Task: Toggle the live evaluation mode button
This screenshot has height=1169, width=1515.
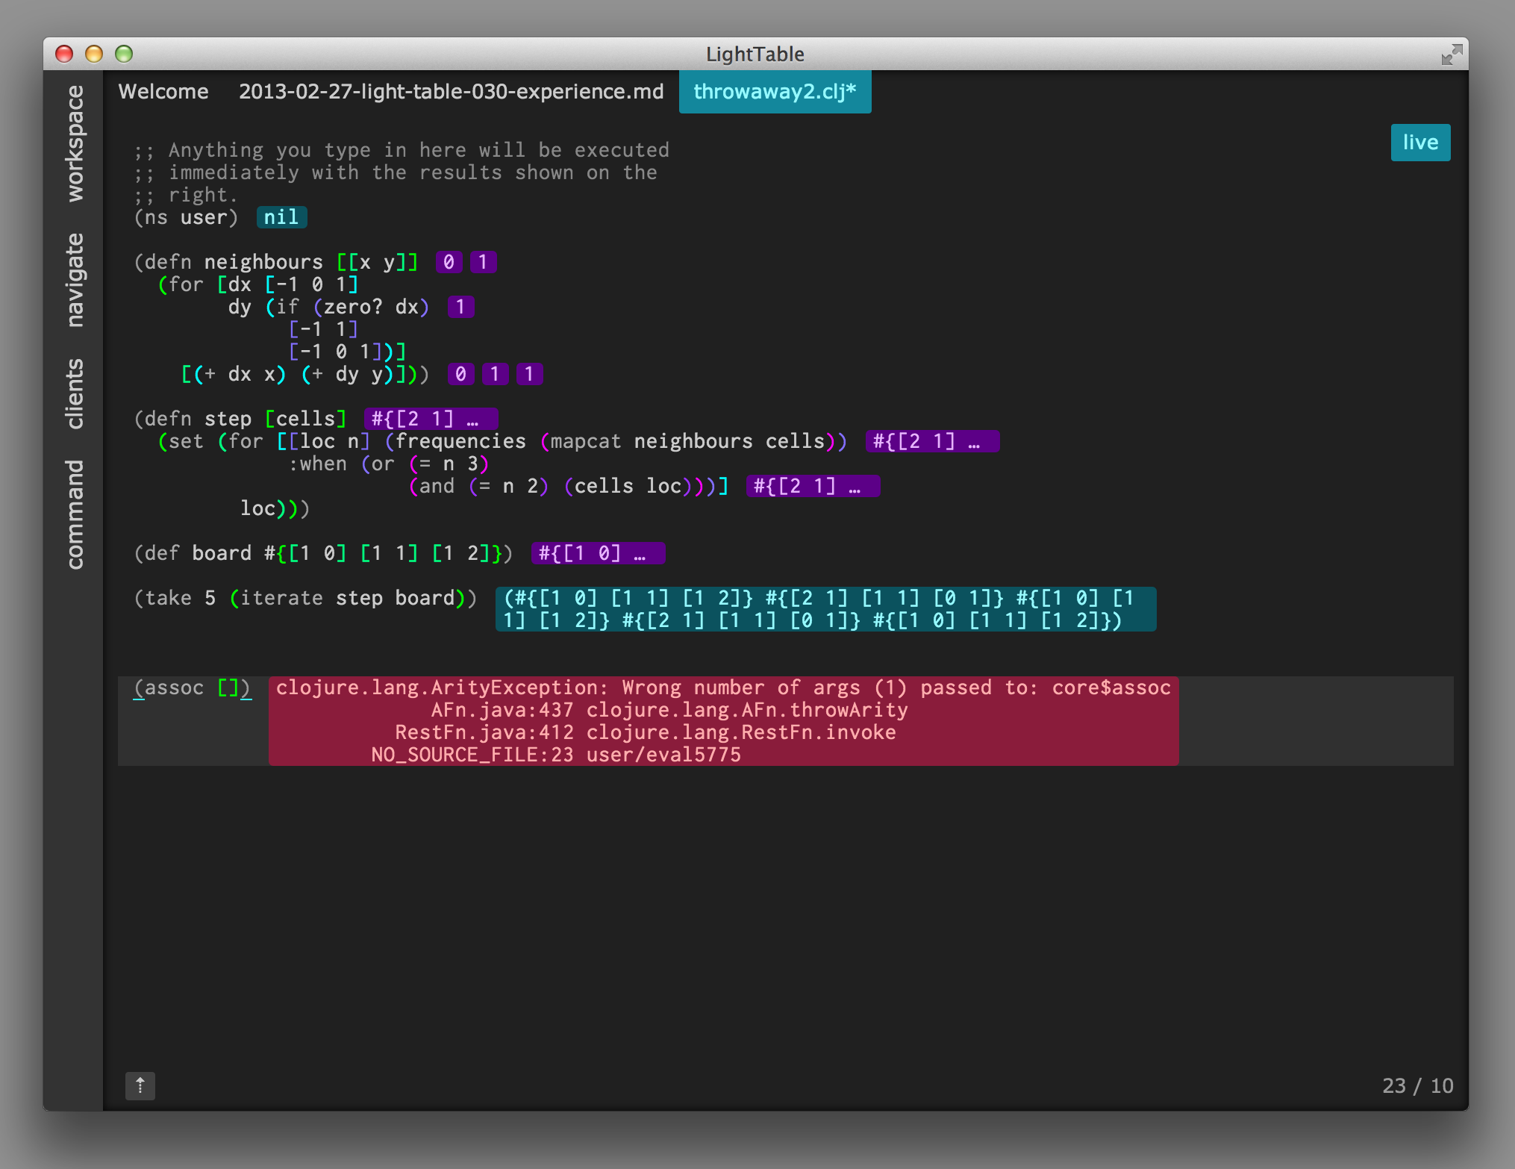Action: [x=1419, y=143]
